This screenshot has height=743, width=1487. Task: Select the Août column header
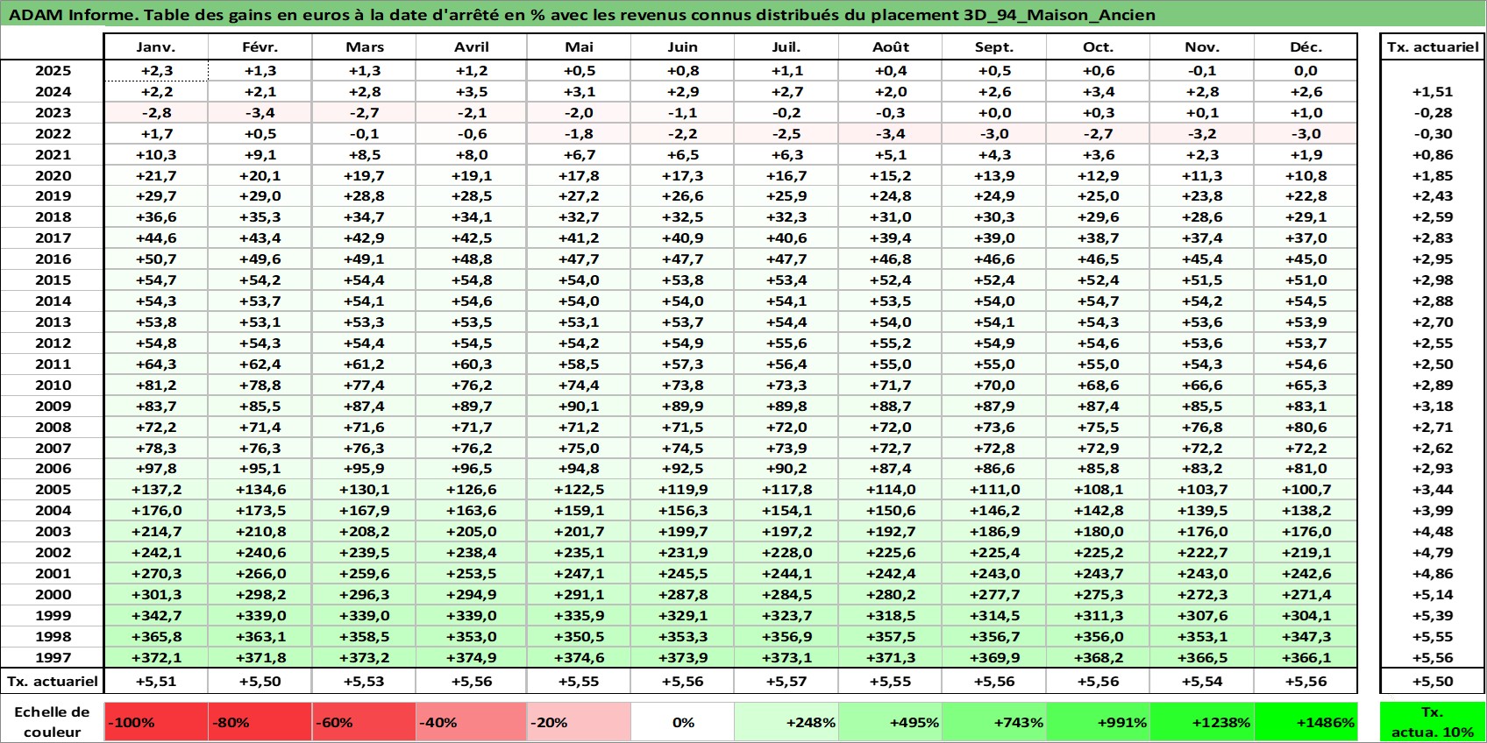(x=891, y=47)
